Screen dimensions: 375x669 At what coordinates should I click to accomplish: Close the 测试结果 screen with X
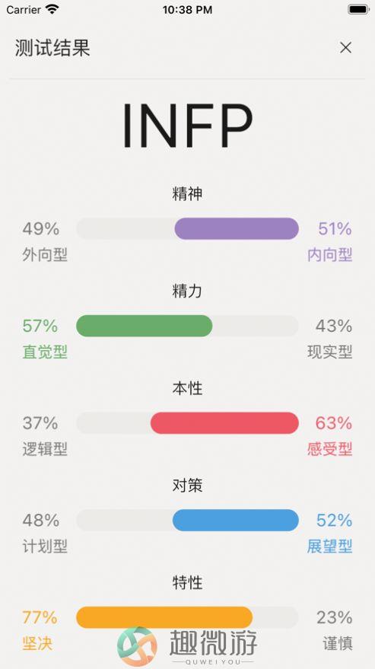[345, 47]
